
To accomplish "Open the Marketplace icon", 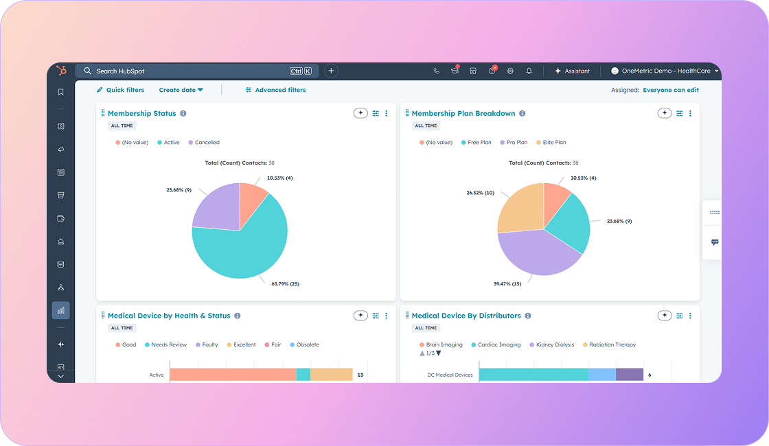I will point(473,71).
